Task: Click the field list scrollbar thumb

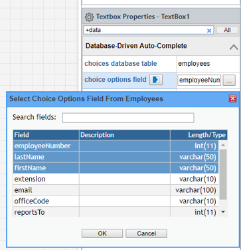Action: pyautogui.click(x=223, y=174)
